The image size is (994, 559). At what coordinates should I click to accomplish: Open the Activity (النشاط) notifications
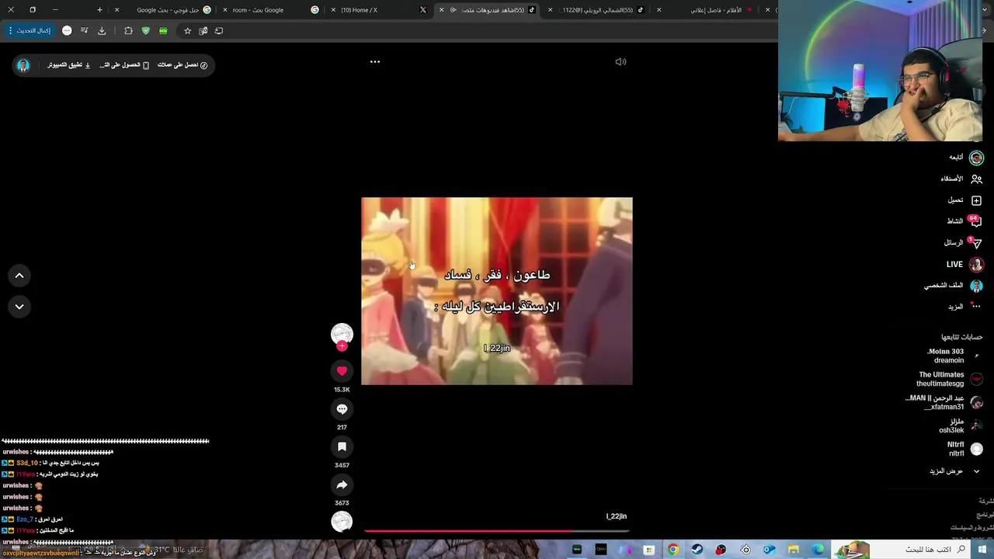click(964, 221)
